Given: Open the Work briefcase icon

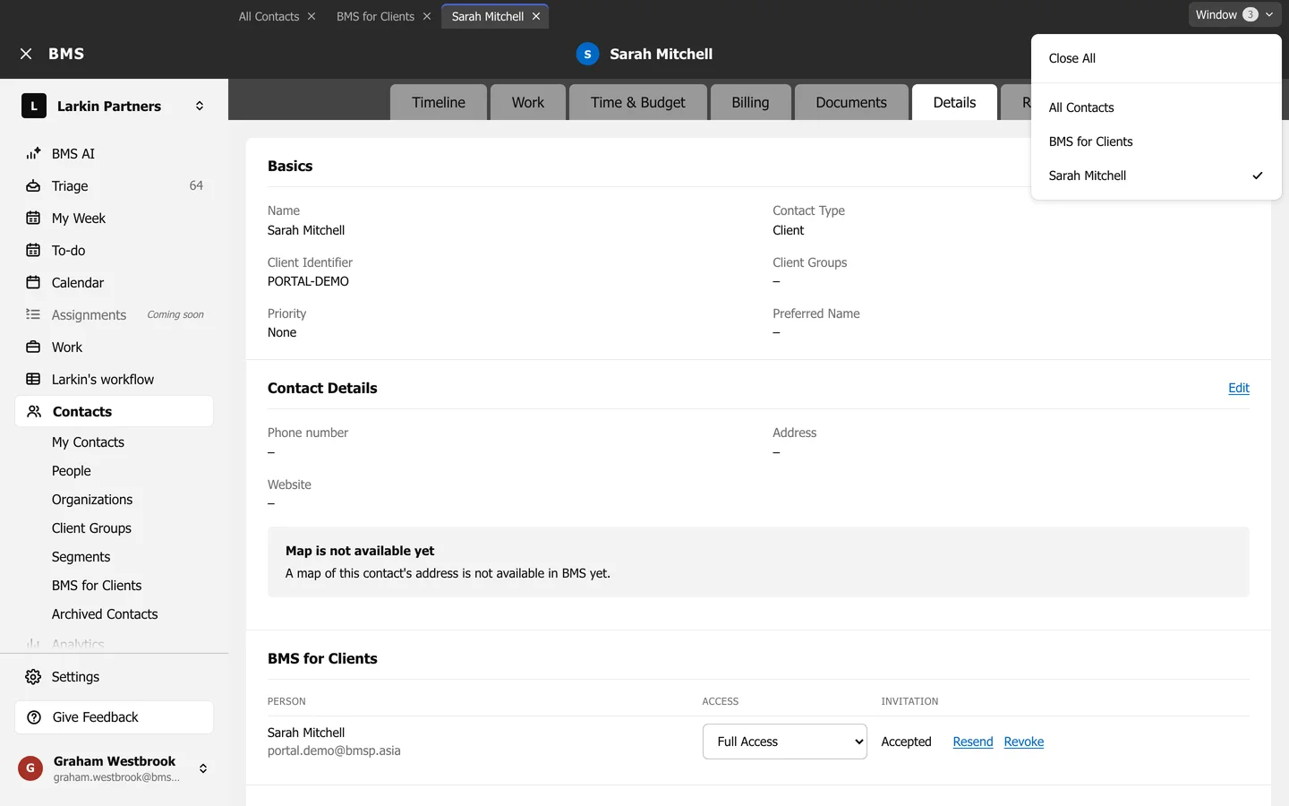Looking at the screenshot, I should [x=33, y=347].
